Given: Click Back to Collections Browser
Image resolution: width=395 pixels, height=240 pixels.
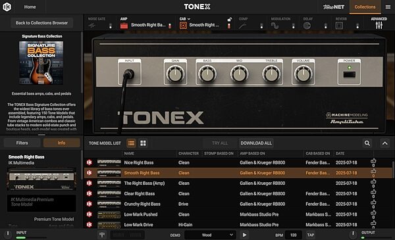Looking at the screenshot, I should 42,23.
